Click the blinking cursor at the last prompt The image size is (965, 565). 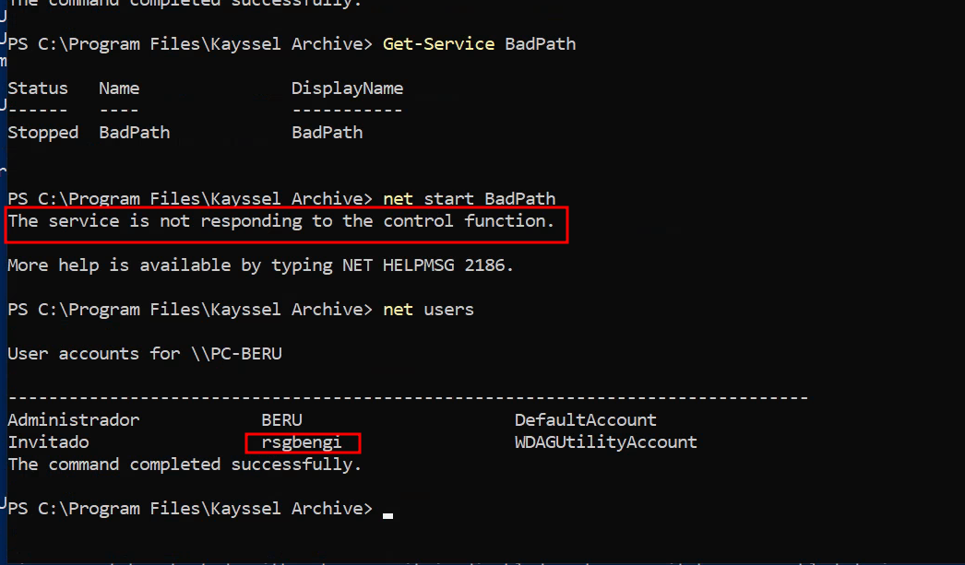point(387,514)
